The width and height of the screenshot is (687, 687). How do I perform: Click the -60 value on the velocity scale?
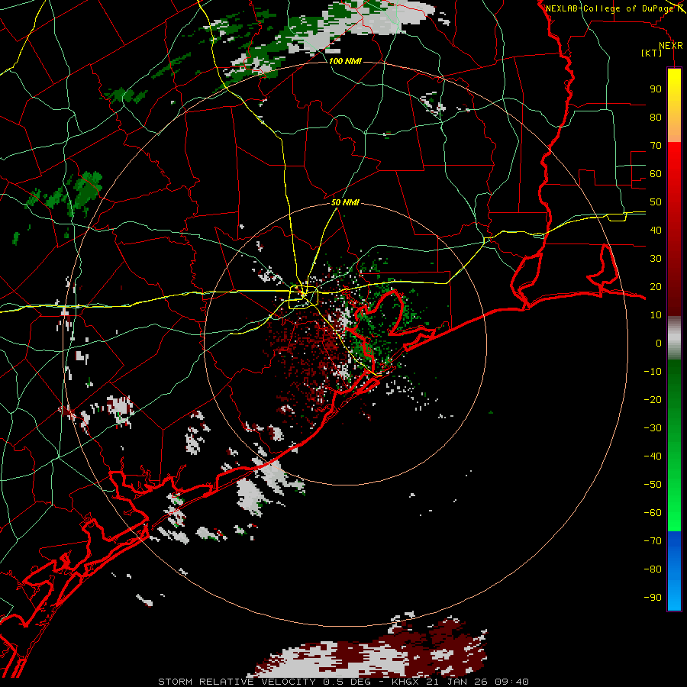click(653, 513)
